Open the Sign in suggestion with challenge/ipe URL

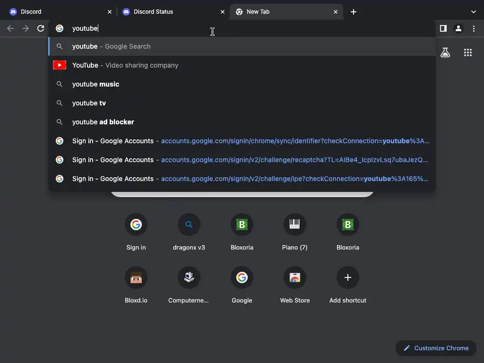(x=242, y=178)
